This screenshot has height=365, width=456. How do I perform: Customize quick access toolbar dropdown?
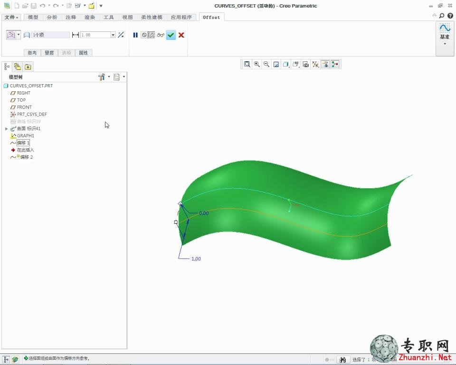tap(101, 6)
